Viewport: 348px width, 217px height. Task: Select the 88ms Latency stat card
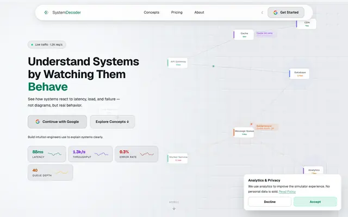(x=47, y=154)
